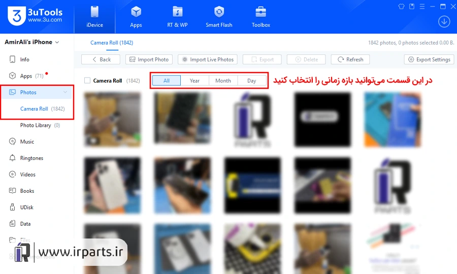Open the Toolbox section

261,17
